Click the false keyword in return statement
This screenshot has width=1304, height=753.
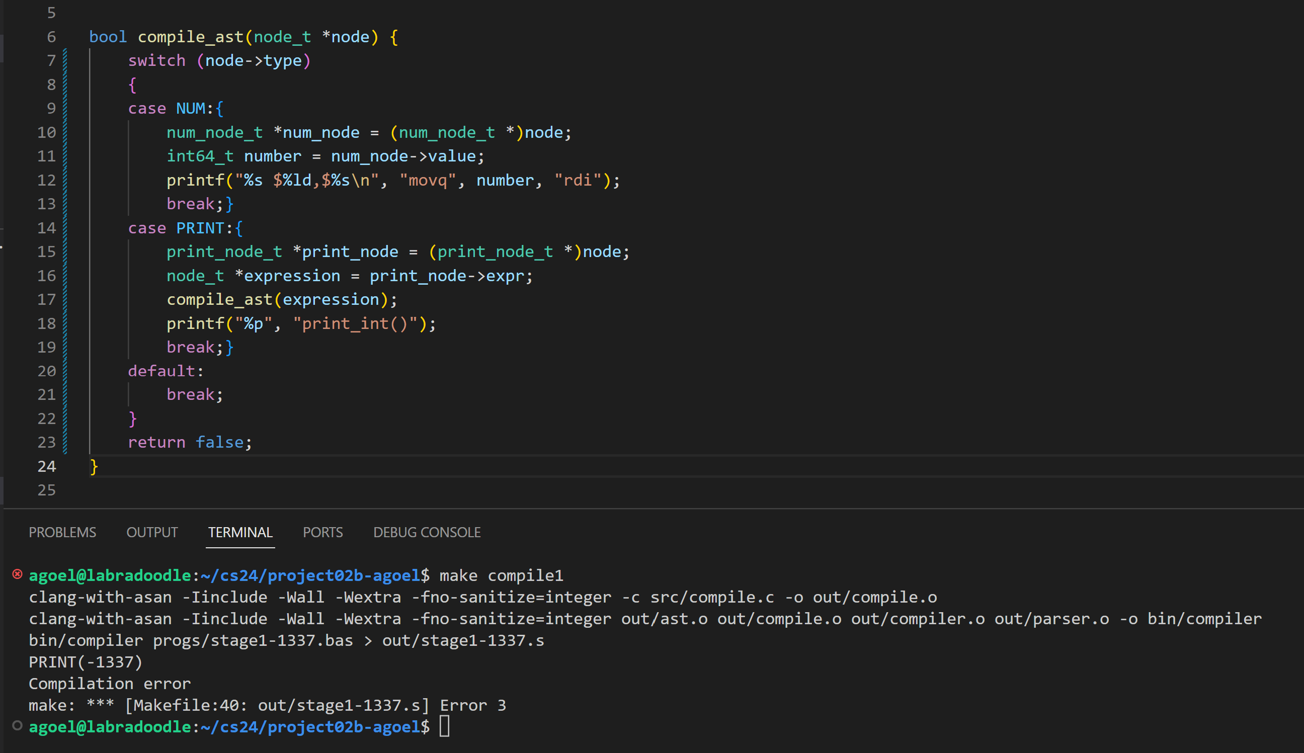(219, 443)
